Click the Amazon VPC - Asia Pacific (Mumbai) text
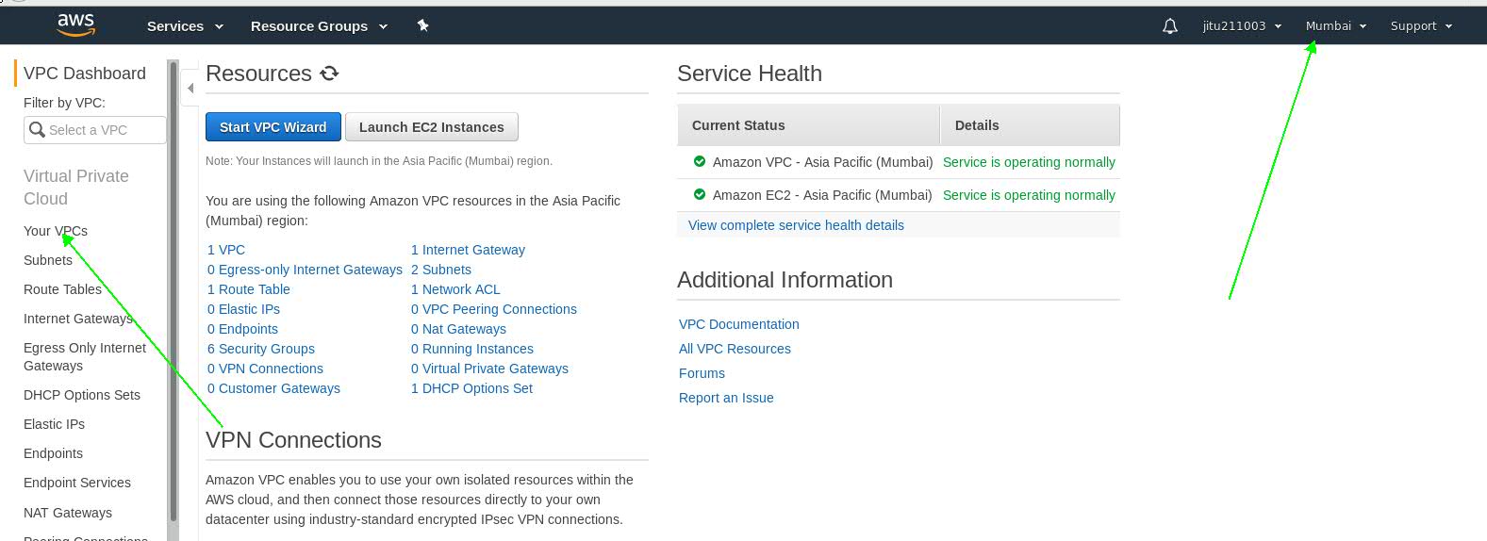1487x541 pixels. point(822,162)
